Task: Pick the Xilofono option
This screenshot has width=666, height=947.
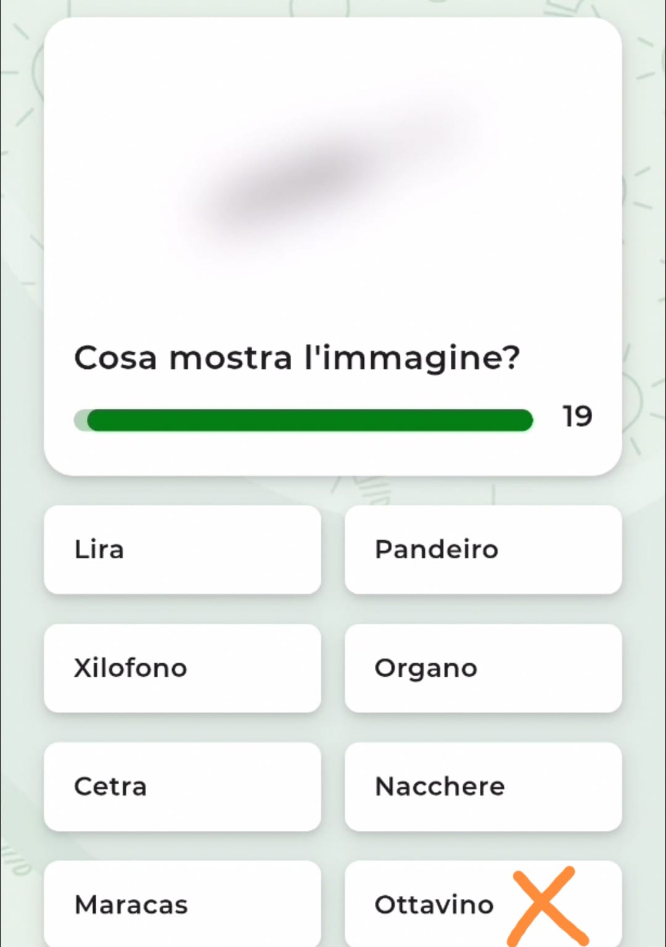Action: pyautogui.click(x=182, y=668)
